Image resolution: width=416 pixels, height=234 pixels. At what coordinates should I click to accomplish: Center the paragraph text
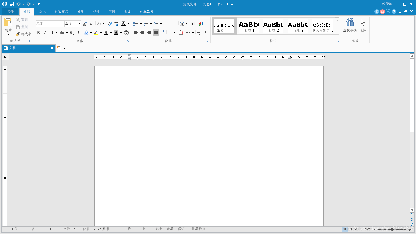[x=142, y=33]
